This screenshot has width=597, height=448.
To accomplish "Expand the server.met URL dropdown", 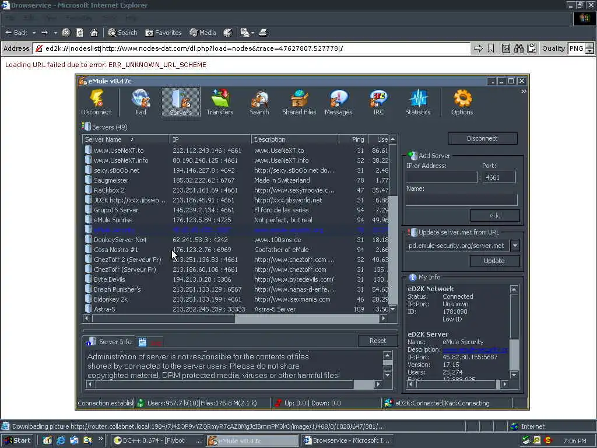I will tap(515, 246).
